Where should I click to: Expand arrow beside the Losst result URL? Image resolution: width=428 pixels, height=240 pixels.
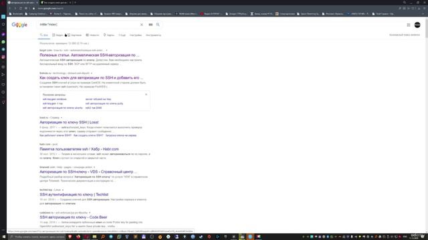(x=61, y=117)
